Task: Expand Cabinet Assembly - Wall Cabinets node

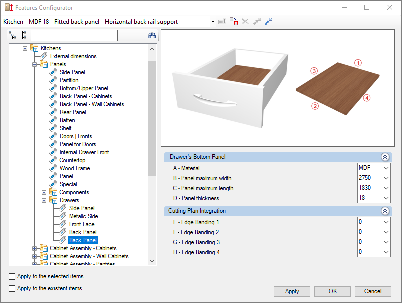Action: click(34, 256)
